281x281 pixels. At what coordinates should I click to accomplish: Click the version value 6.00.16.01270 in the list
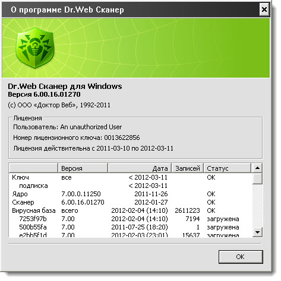pyautogui.click(x=83, y=202)
